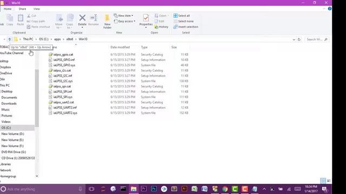Open OneDrive in the navigation pane

click(x=6, y=73)
